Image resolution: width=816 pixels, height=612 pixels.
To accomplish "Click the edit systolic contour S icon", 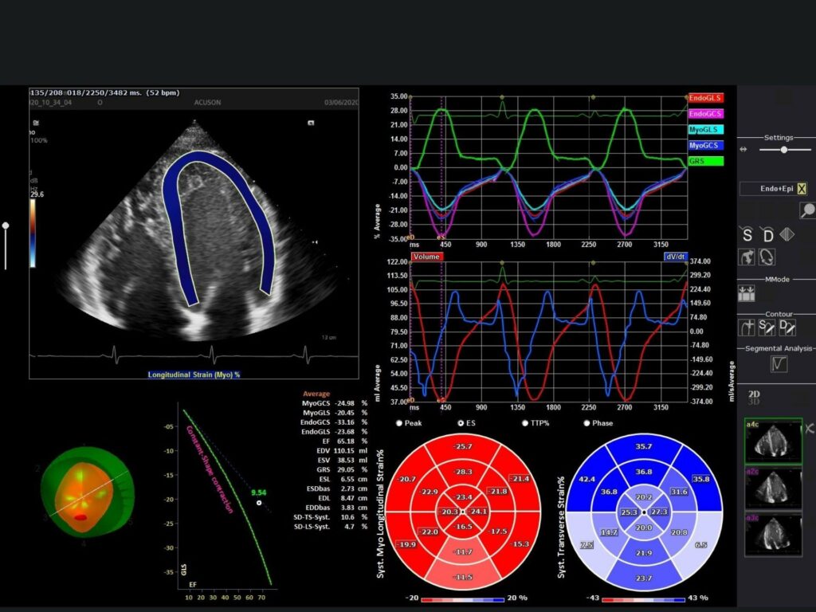I will click(x=766, y=327).
